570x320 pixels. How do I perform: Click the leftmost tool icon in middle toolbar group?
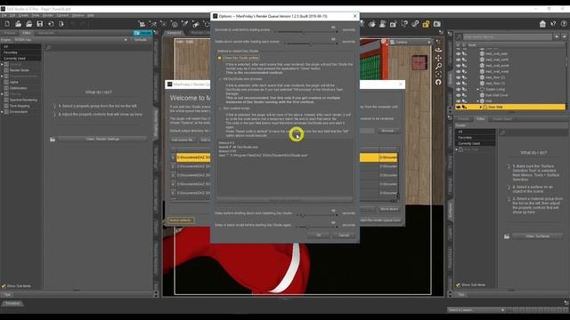[142, 24]
